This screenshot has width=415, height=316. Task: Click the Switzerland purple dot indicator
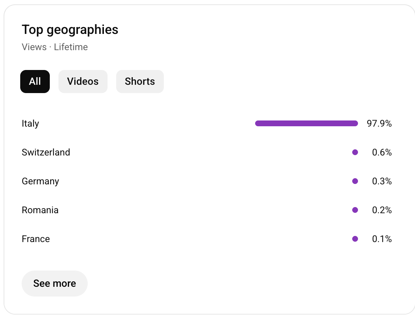(355, 152)
